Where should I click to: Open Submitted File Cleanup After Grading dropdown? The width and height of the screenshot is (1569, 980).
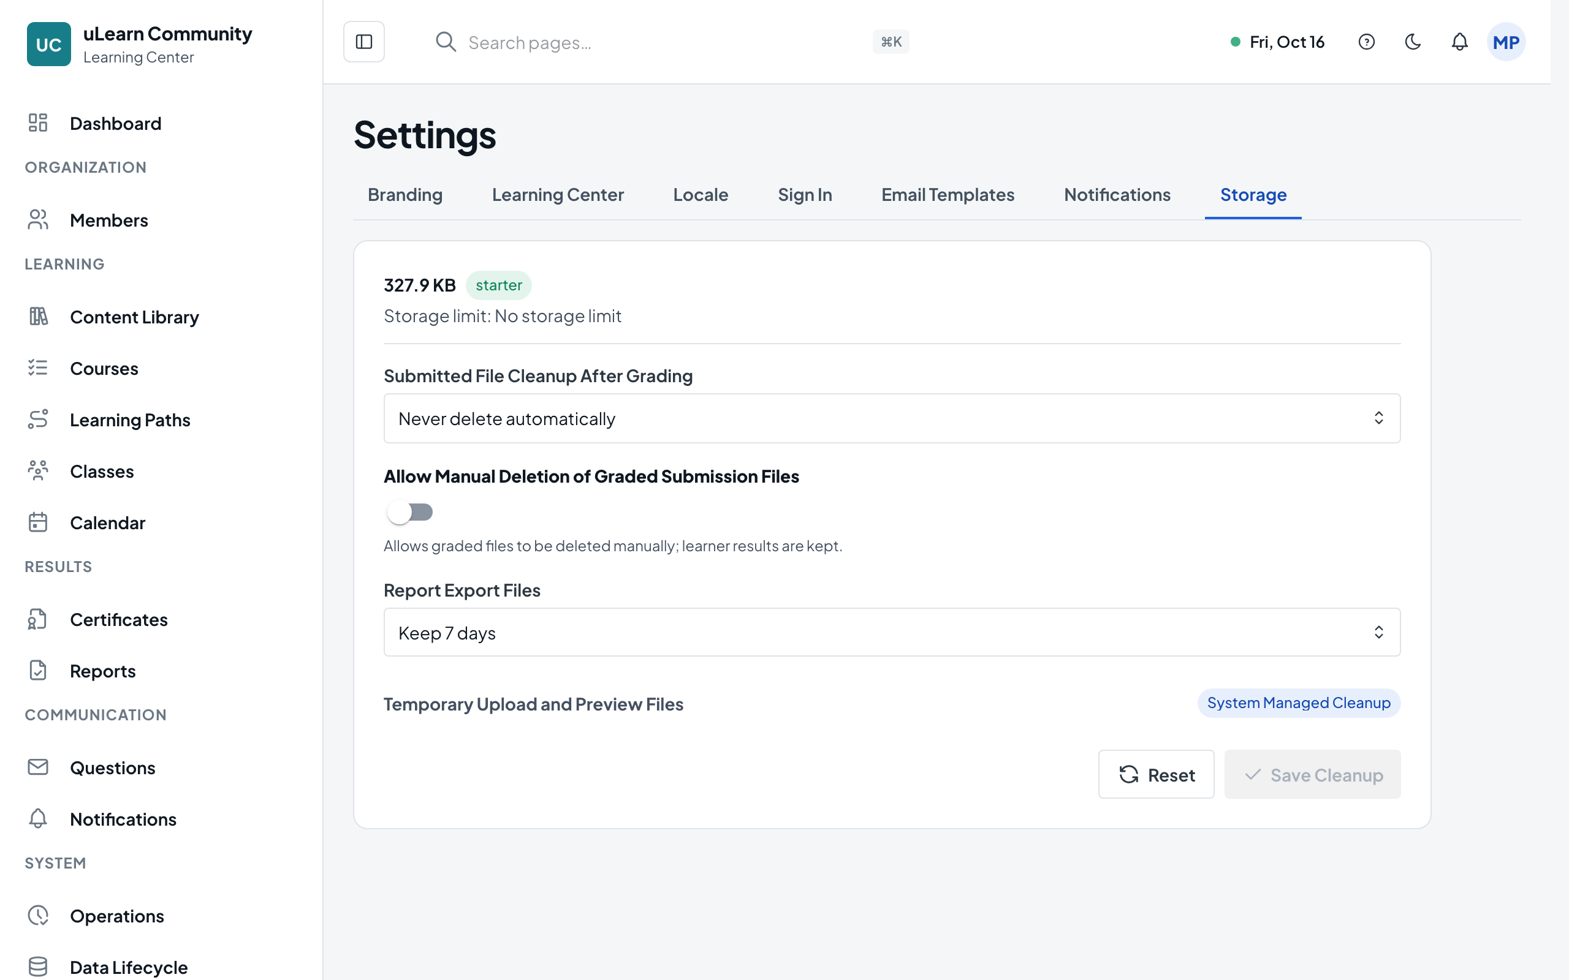pyautogui.click(x=892, y=418)
